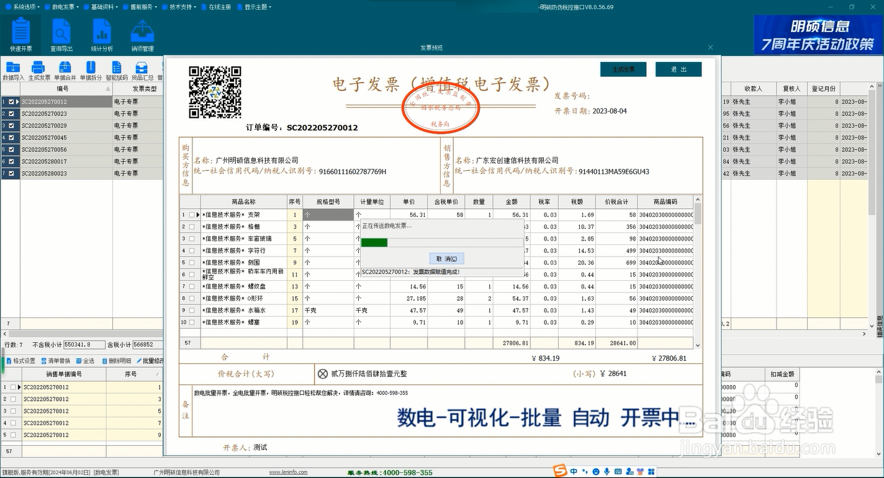Image resolution: width=884 pixels, height=478 pixels.
Task: Uncheck order SC202205270012 in the main list
Action: pyautogui.click(x=12, y=102)
